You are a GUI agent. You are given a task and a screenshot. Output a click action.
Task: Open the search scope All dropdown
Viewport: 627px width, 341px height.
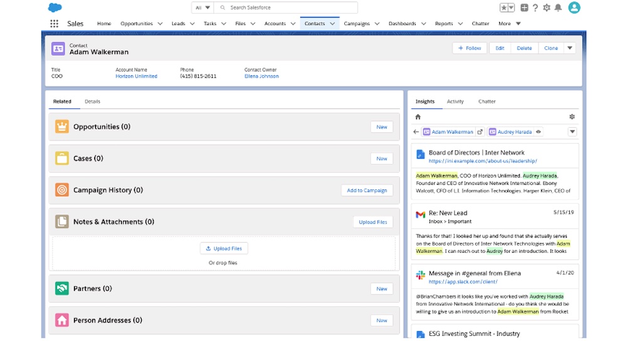pos(201,8)
